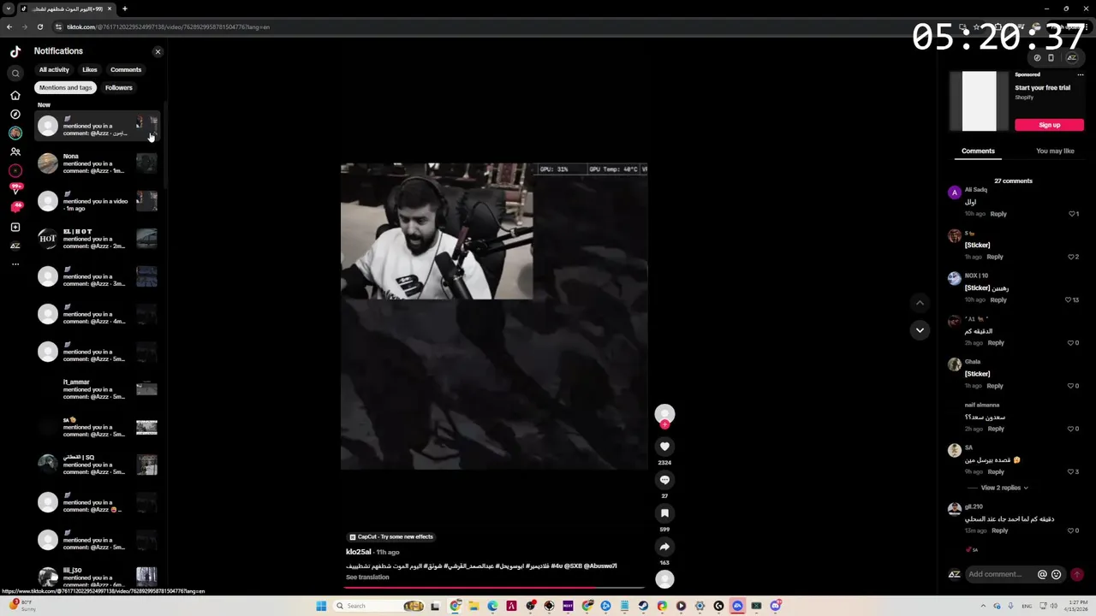Open Steam from the taskbar

(x=643, y=606)
